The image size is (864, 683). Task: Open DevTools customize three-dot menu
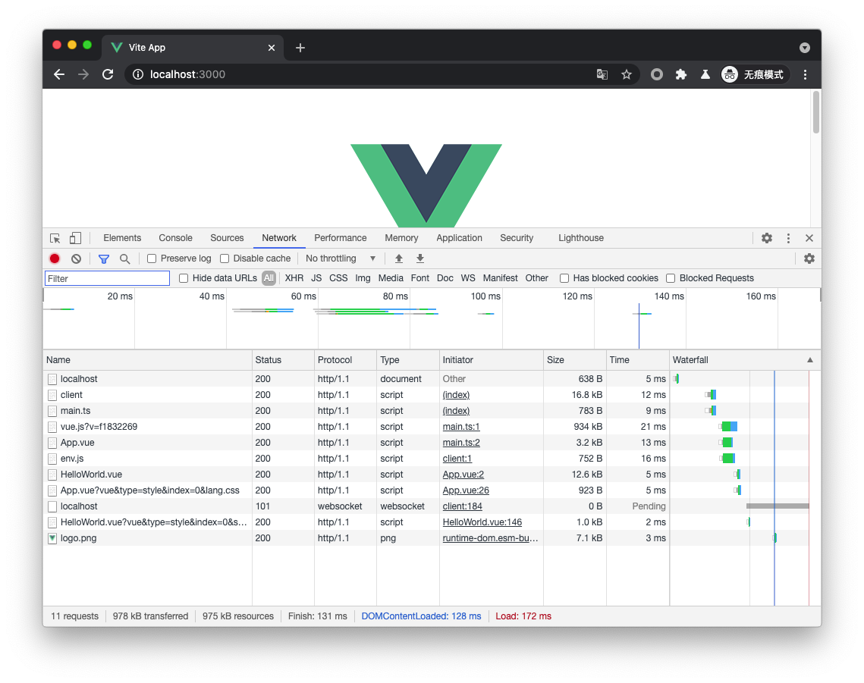(788, 238)
